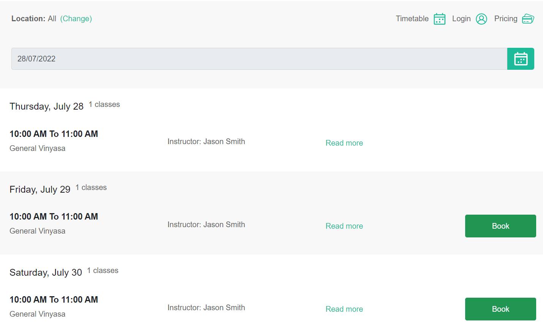Open the Pricing card icon
543x336 pixels.
[x=528, y=18]
